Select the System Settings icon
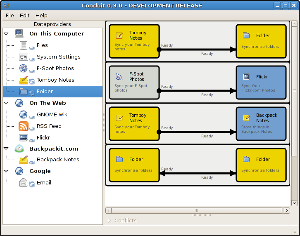This screenshot has width=300, height=236. coord(24,57)
